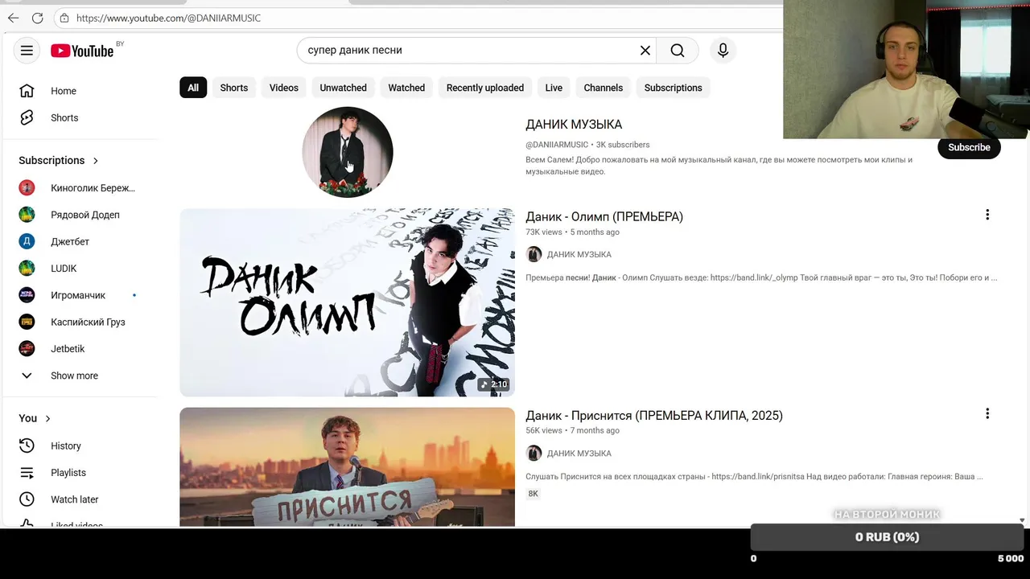This screenshot has height=579, width=1030.
Task: Click the browser address bar URL
Action: [168, 18]
